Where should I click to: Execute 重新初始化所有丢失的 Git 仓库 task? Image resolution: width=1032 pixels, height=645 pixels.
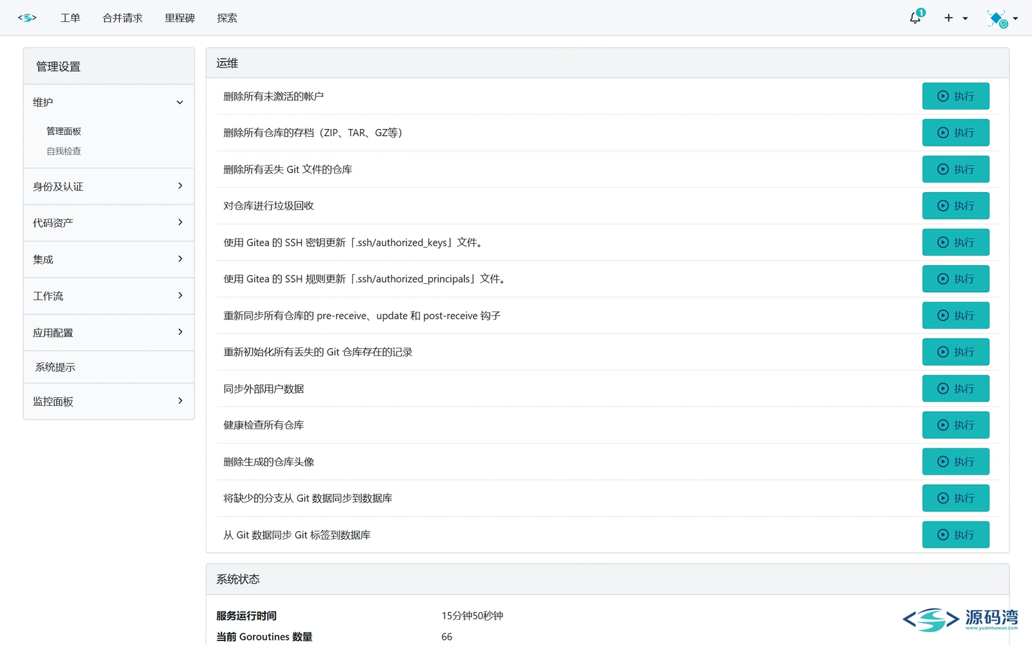click(x=955, y=352)
